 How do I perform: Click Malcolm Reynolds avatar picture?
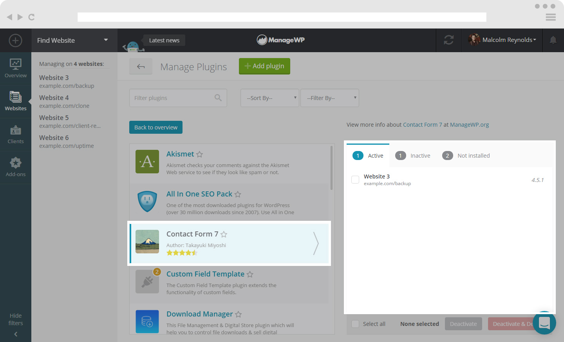474,40
